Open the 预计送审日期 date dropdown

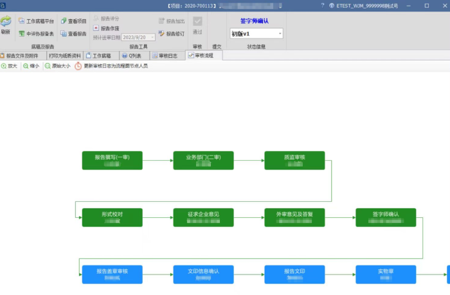152,37
